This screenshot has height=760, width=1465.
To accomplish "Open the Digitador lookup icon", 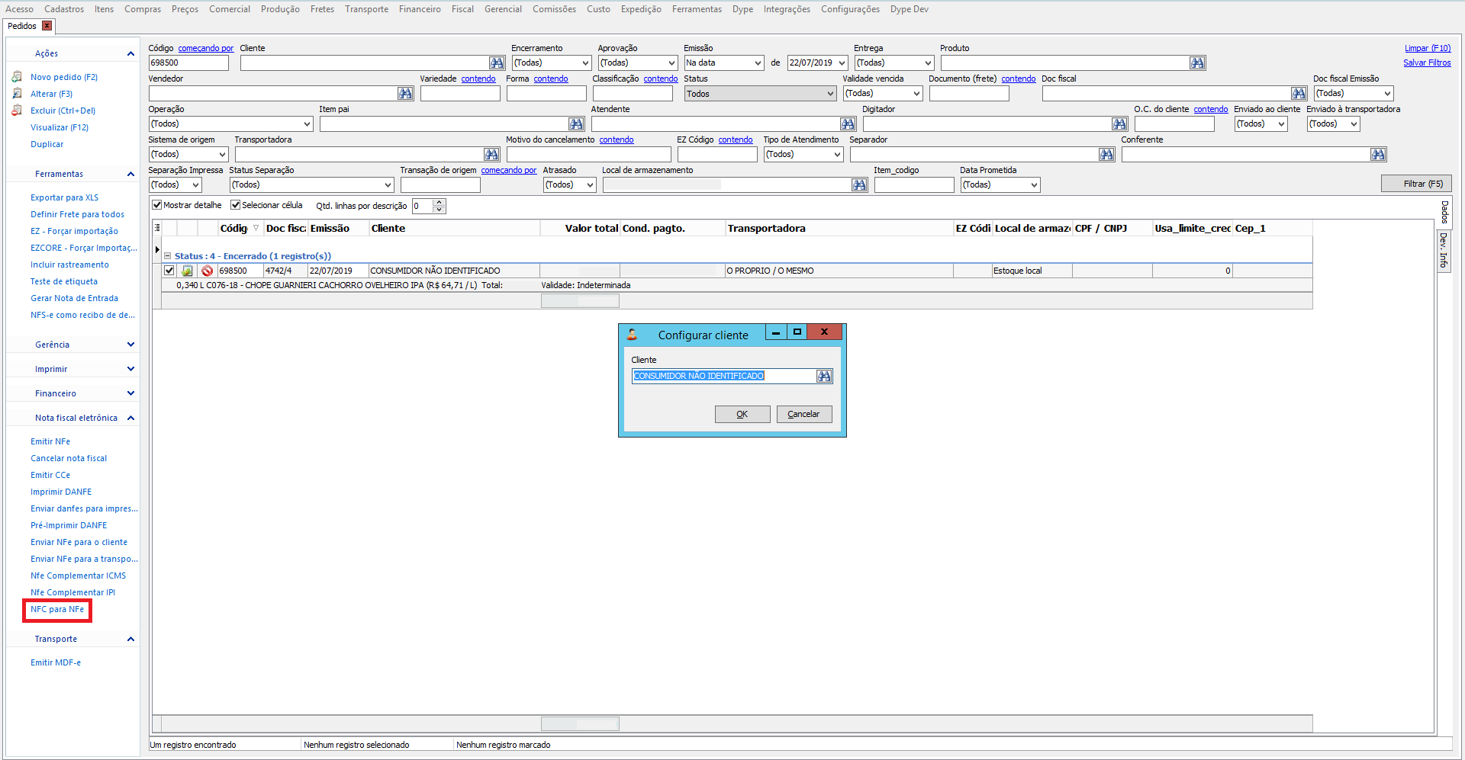I will [1119, 124].
